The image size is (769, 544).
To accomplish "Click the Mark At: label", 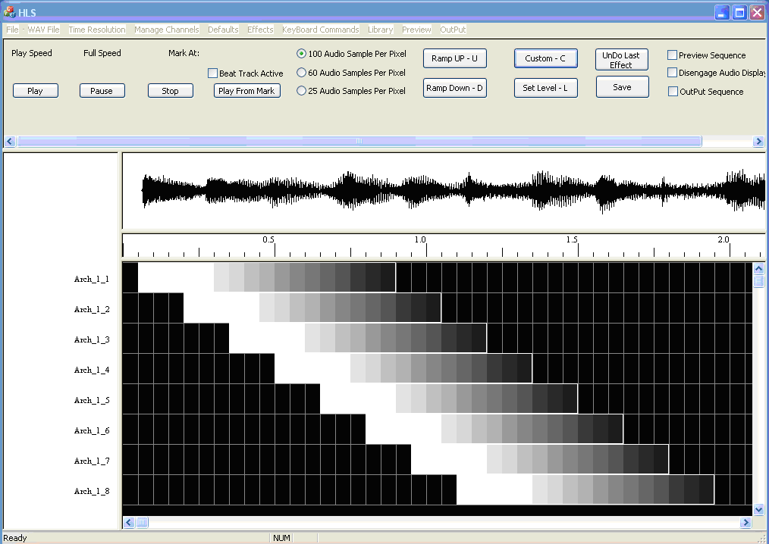I will click(184, 53).
